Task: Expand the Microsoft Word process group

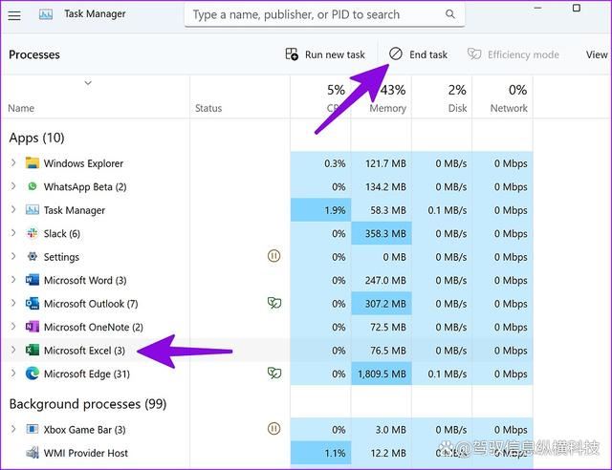Action: 13,280
